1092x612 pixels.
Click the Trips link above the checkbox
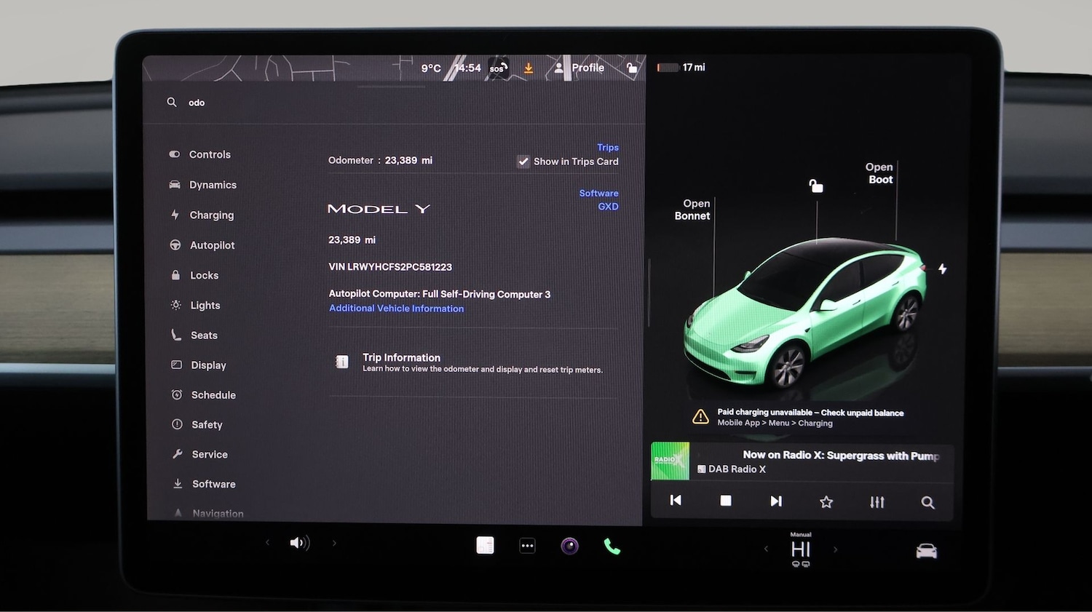608,147
